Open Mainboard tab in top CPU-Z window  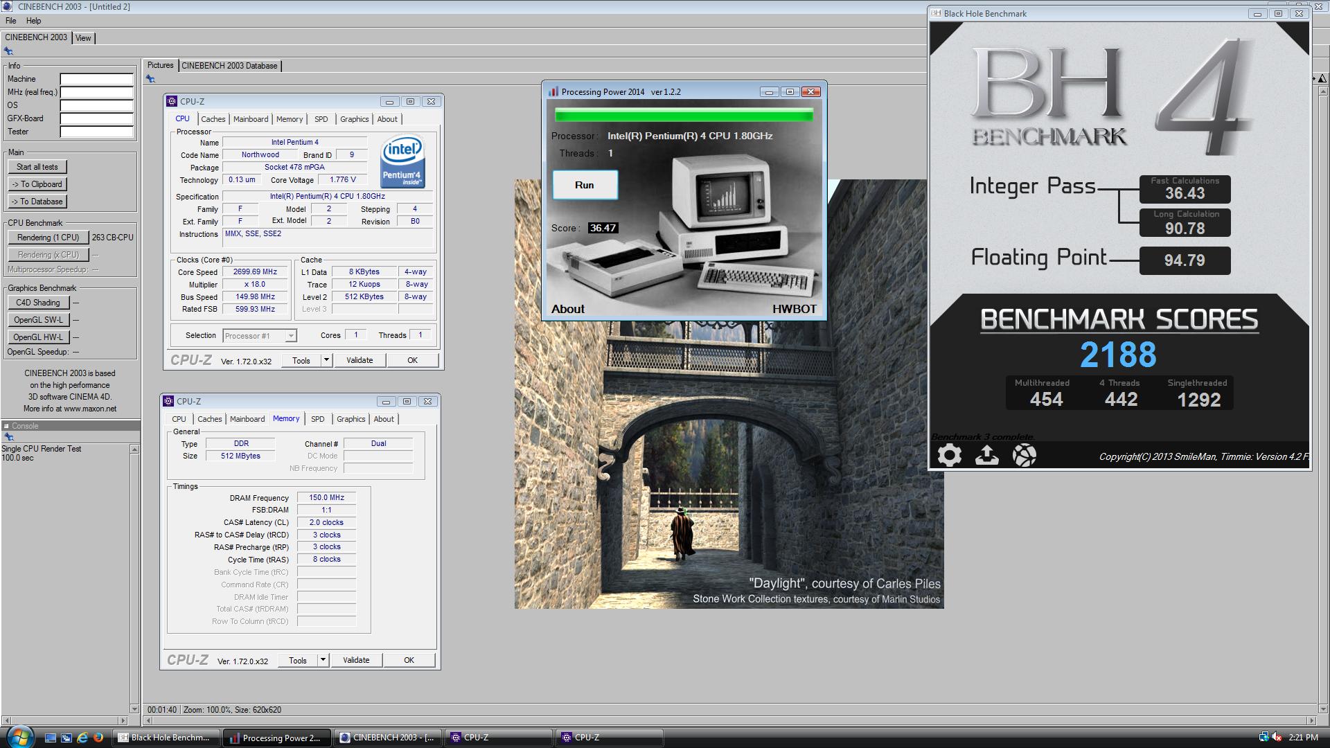[251, 119]
